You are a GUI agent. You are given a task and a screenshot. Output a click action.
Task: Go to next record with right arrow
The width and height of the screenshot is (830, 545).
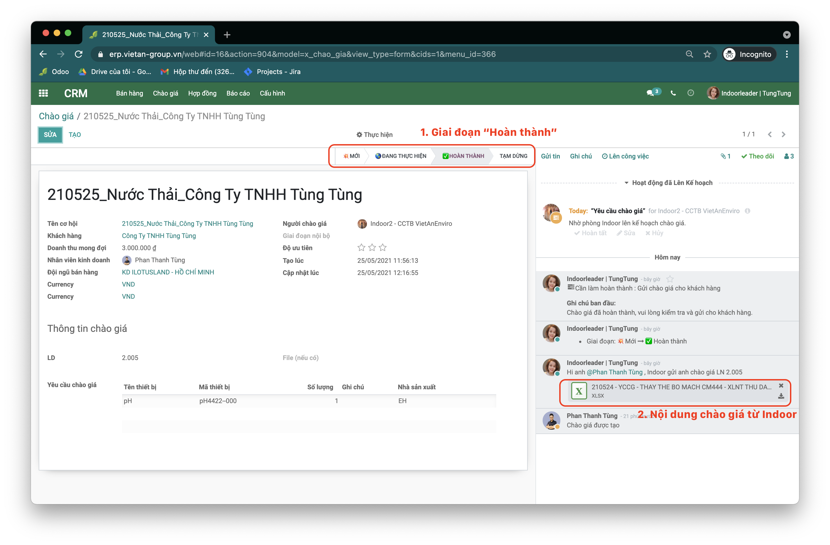pos(784,134)
